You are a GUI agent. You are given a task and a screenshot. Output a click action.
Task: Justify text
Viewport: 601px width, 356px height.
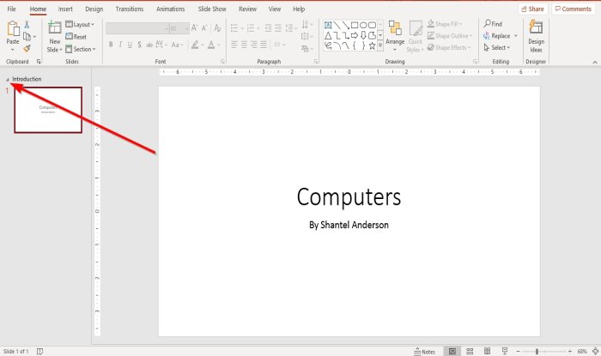pyautogui.click(x=264, y=45)
